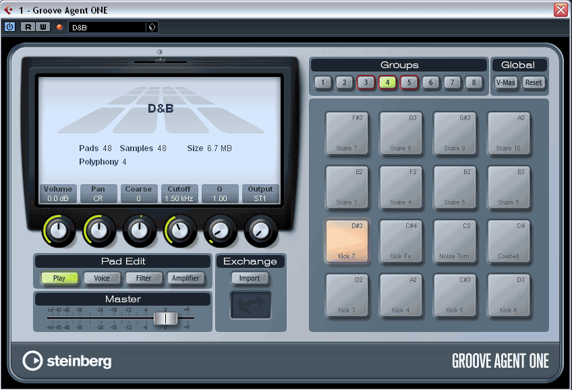
Task: Trigger the Kick 4 pad (A2)
Action: [x=401, y=295]
